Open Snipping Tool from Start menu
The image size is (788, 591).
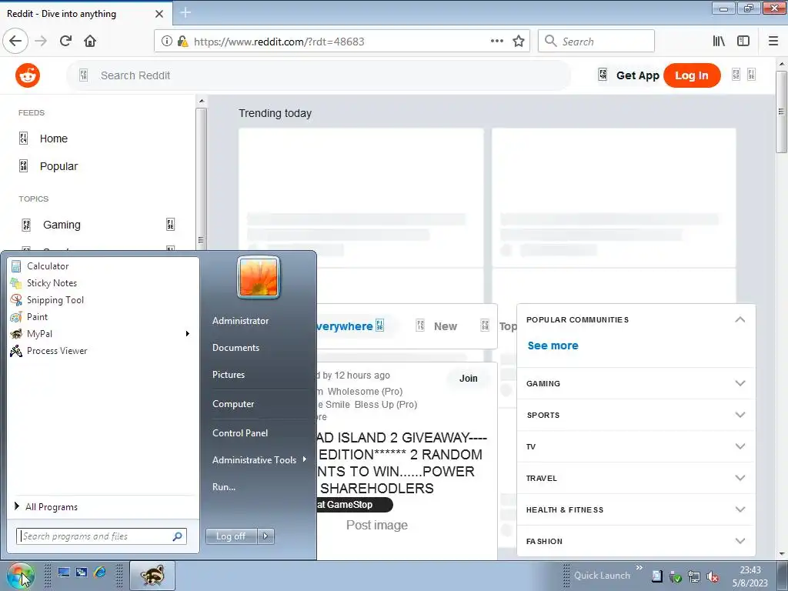point(102,300)
